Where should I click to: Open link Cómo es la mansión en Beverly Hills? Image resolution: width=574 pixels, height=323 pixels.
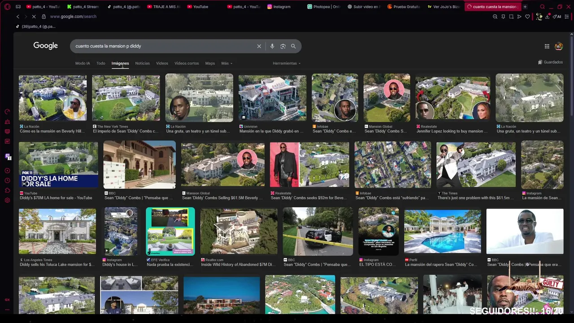(x=52, y=131)
